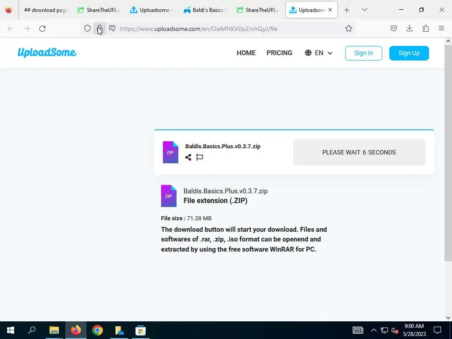Open a new browser tab
The image size is (452, 339).
[x=347, y=10]
